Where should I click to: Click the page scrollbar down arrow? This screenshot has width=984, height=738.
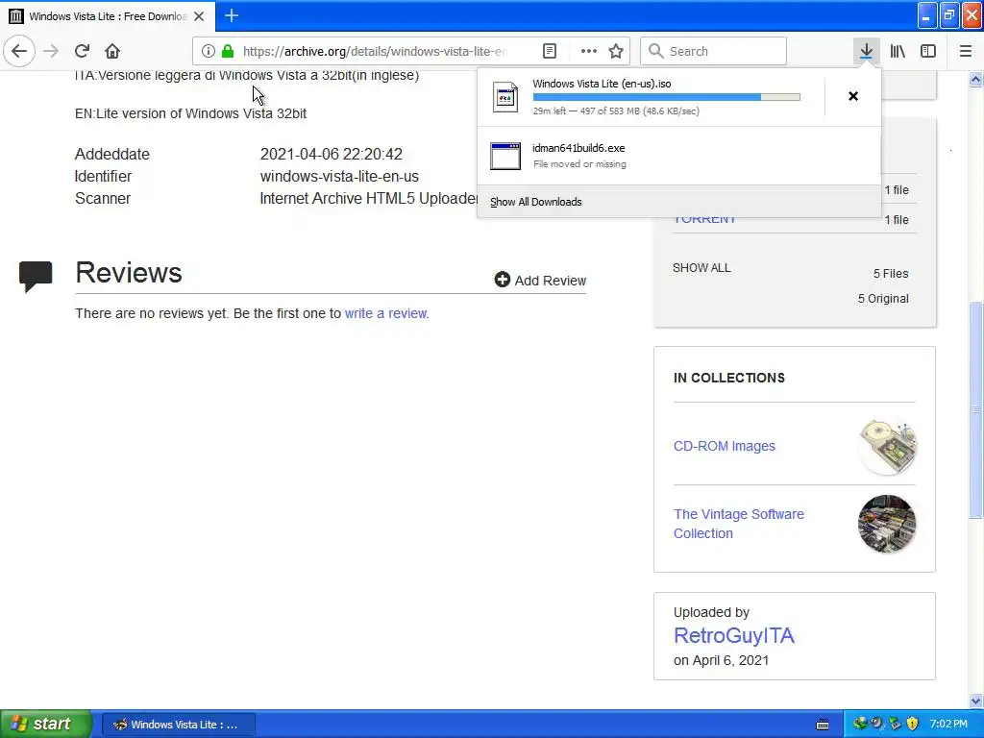click(975, 701)
